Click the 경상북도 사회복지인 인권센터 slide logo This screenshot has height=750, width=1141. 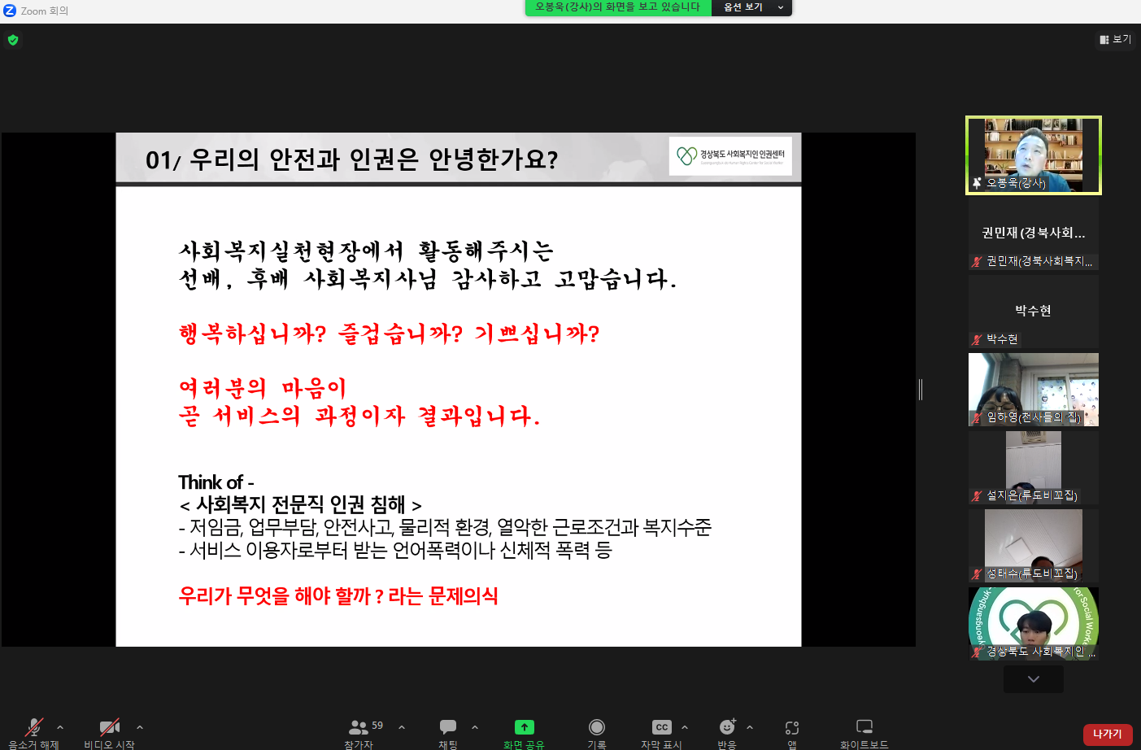click(730, 155)
